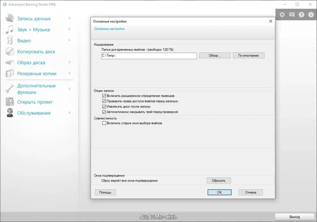317x222 pixels.
Task: Click the backup database icon
Action: click(10, 74)
